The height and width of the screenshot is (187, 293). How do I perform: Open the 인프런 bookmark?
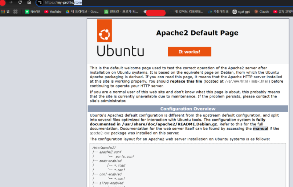[x=121, y=12]
